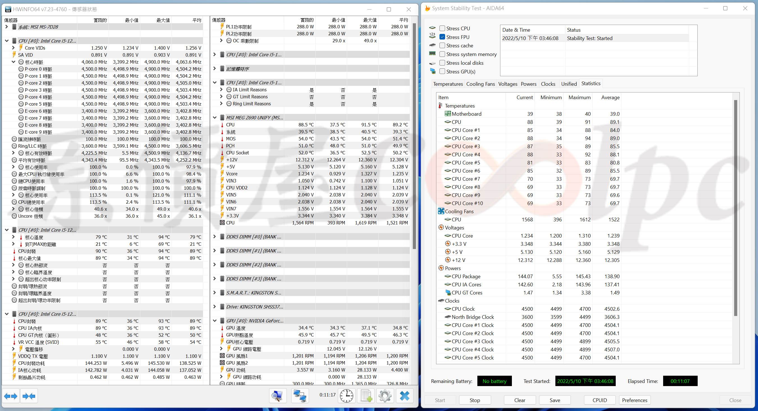
Task: Enable the Stress GPU(s) checkbox
Action: (442, 71)
